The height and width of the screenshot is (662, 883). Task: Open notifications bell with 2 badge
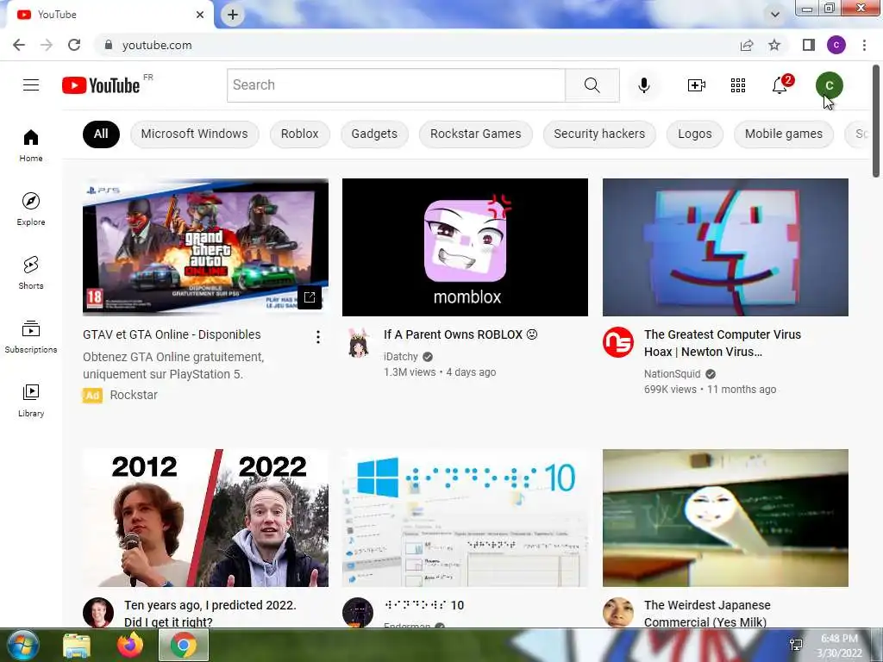[780, 85]
